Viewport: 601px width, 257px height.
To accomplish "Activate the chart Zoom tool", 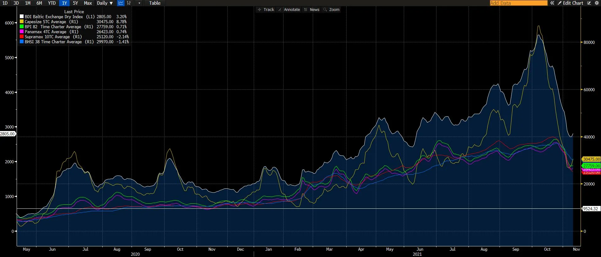I will (x=332, y=10).
